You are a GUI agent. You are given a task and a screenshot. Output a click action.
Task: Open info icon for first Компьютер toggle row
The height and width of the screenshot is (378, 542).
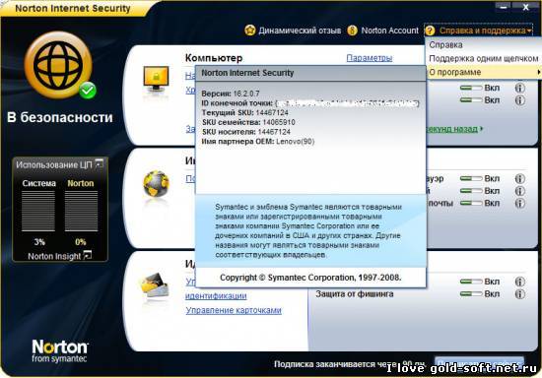(x=520, y=88)
